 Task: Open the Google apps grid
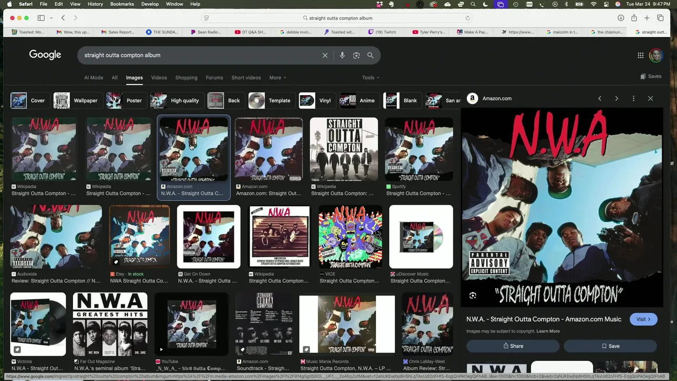tap(641, 55)
